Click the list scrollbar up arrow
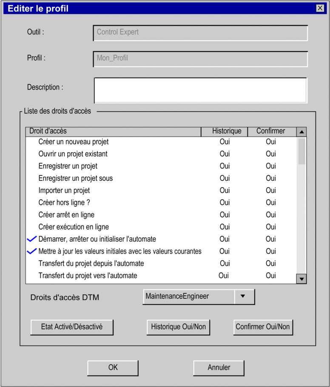Viewport: 330px width, 387px height. (302, 132)
